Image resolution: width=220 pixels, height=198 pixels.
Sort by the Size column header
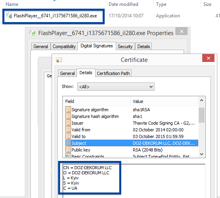[207, 4]
